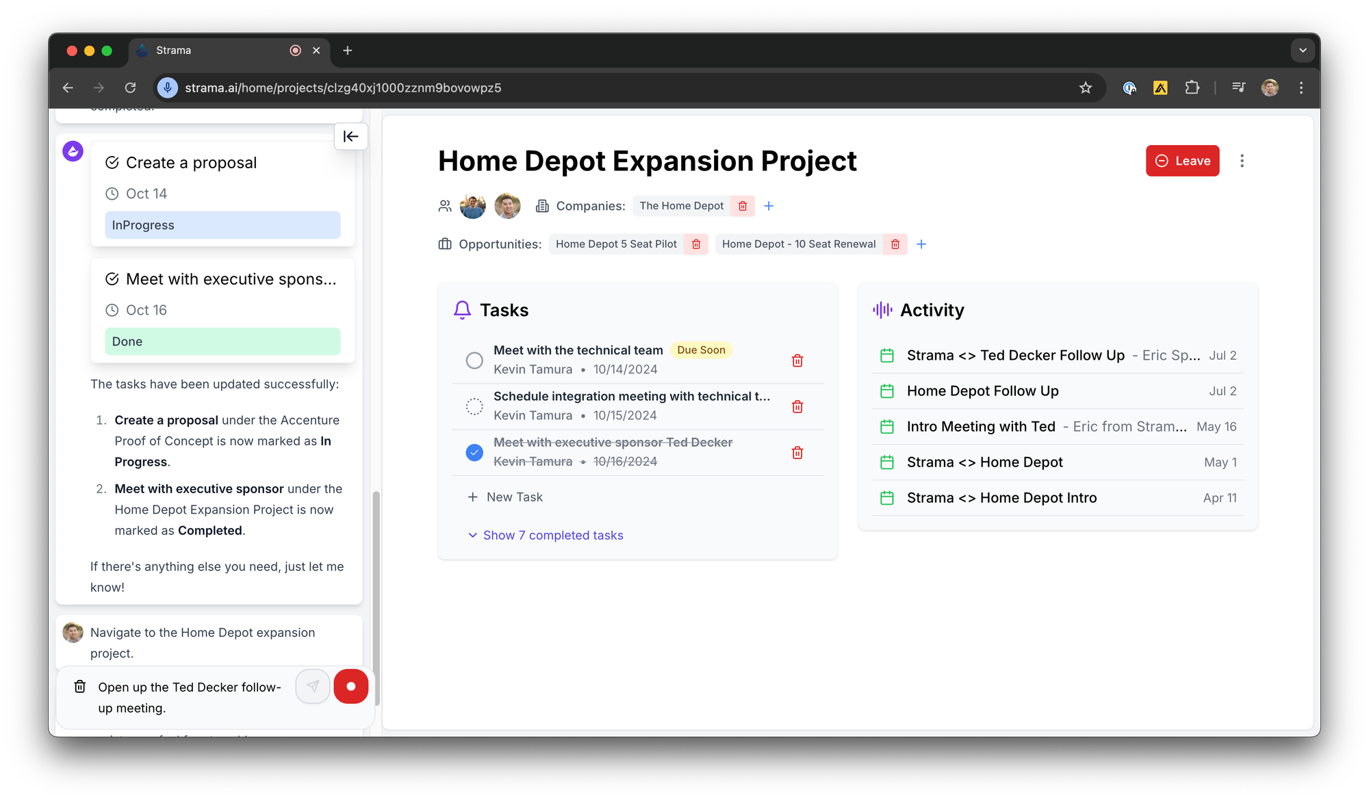Click the red Leave button
Image resolution: width=1369 pixels, height=801 pixels.
[x=1182, y=161]
